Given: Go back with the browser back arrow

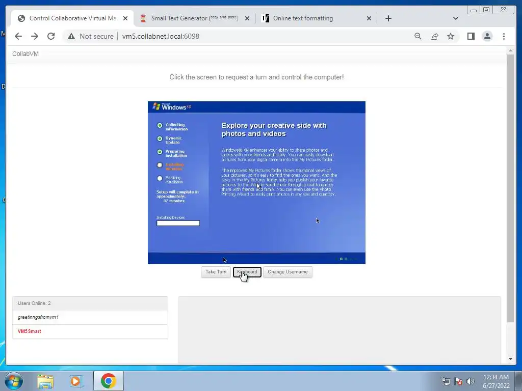Looking at the screenshot, I should coord(18,36).
